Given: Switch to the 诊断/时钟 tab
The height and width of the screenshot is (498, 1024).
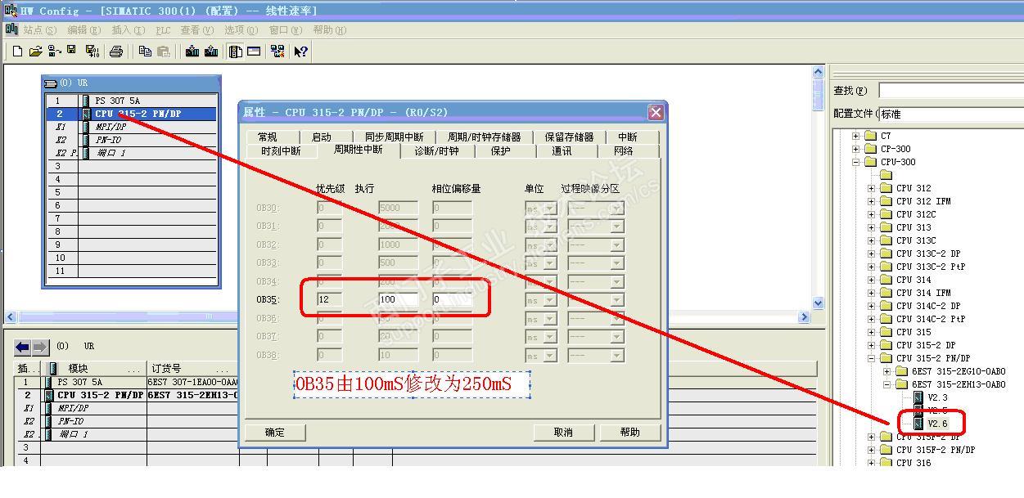Looking at the screenshot, I should [436, 150].
